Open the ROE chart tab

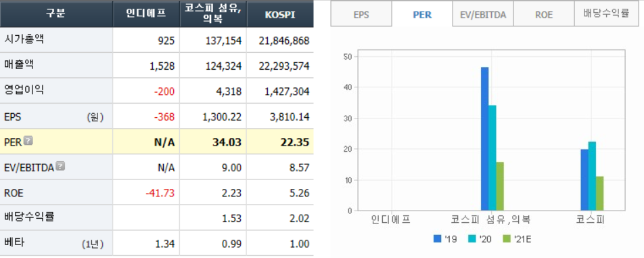(544, 14)
